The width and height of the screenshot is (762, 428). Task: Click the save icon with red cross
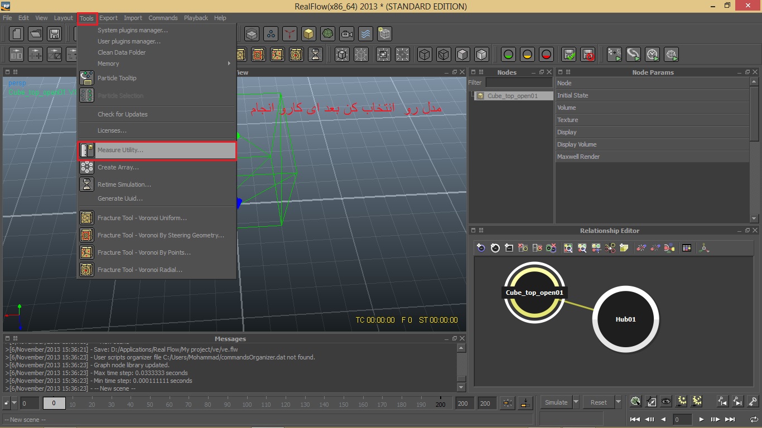click(587, 55)
